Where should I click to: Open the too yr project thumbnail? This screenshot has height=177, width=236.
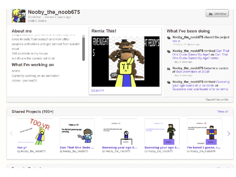[35, 132]
